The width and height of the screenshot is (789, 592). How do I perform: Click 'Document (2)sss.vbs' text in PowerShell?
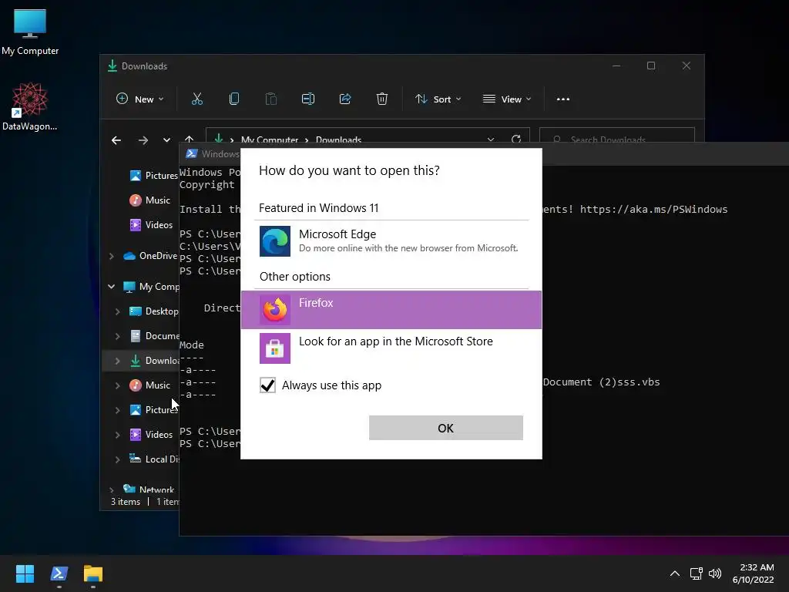coord(601,382)
